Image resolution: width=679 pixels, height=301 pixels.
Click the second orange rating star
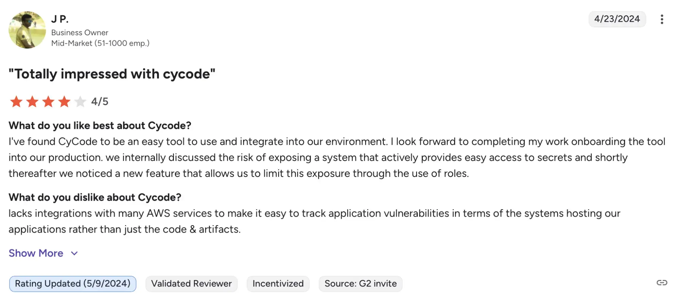32,101
